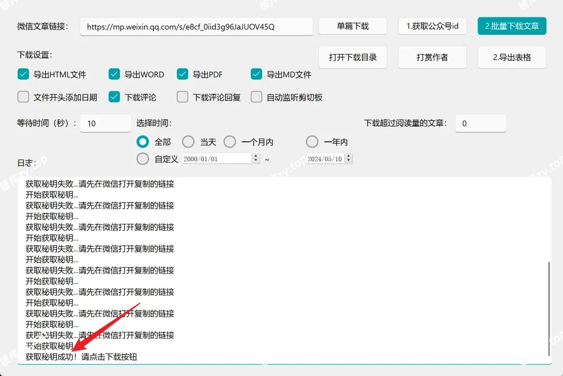The width and height of the screenshot is (563, 376).
Task: Select the 自定义 custom date radio button
Action: pos(142,159)
